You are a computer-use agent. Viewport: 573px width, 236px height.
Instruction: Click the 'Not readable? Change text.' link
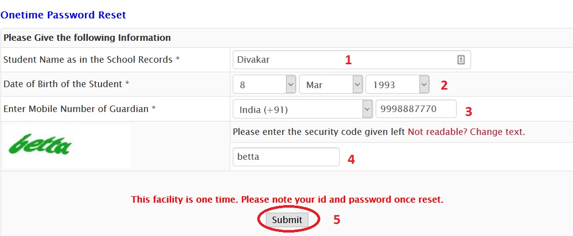[x=466, y=132]
